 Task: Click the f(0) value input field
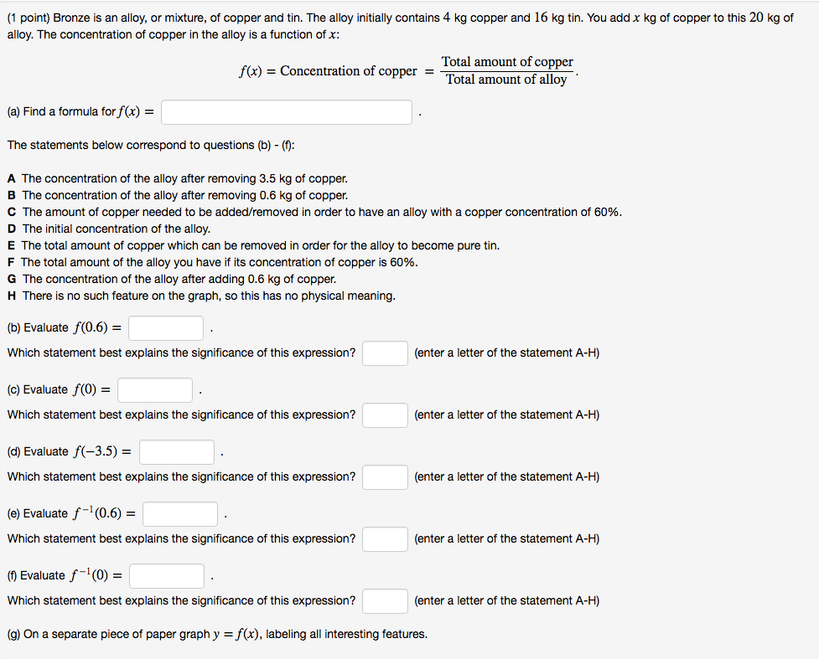(155, 390)
